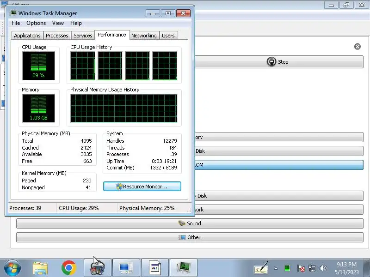Click the round close icon in background window
Screen dimensions: 370x277
point(358,47)
